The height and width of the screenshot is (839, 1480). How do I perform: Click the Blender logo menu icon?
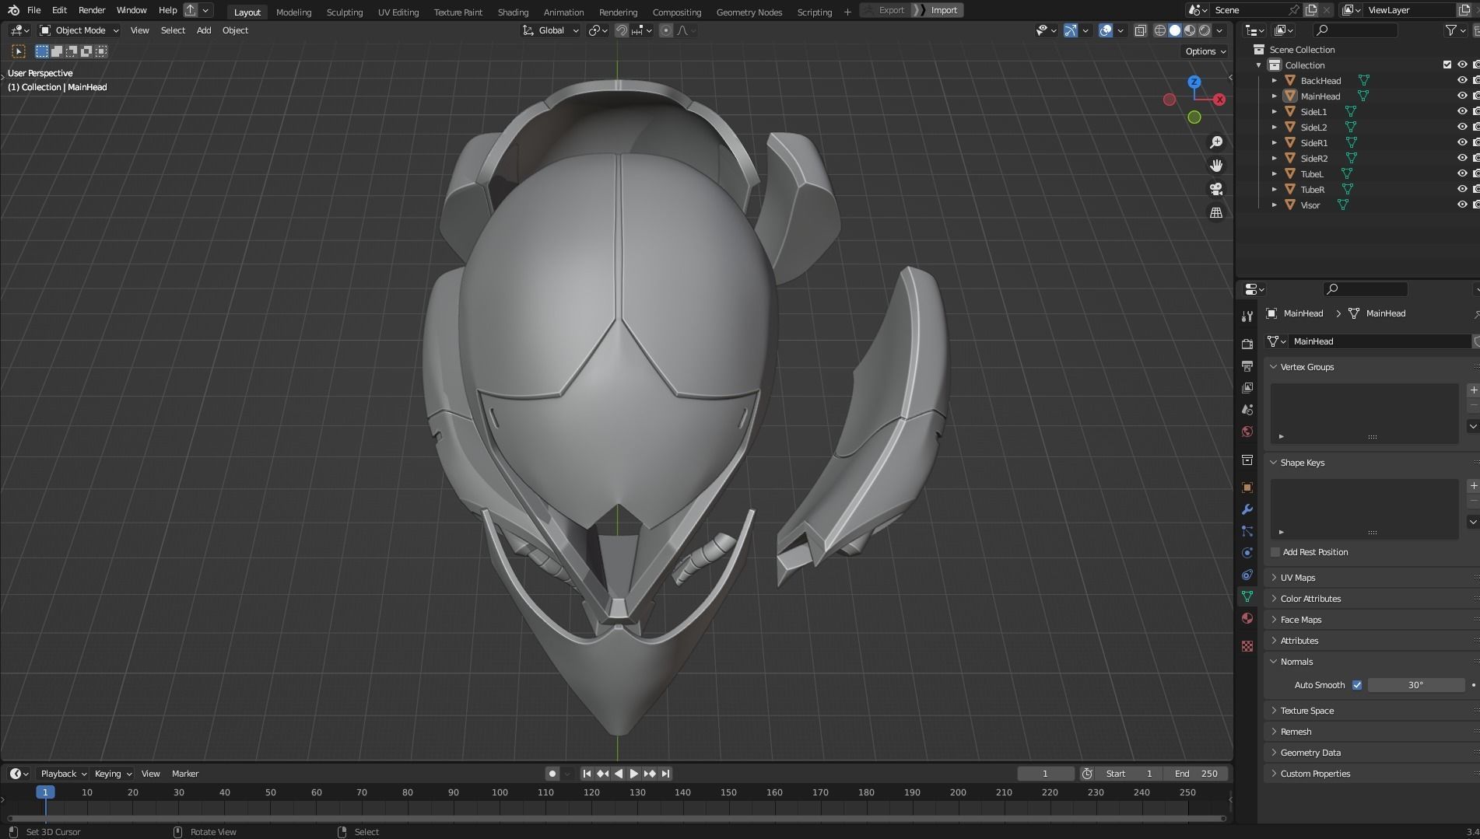tap(14, 10)
